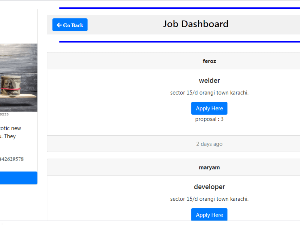
Task: Click the poster name maryam
Action: pos(209,167)
